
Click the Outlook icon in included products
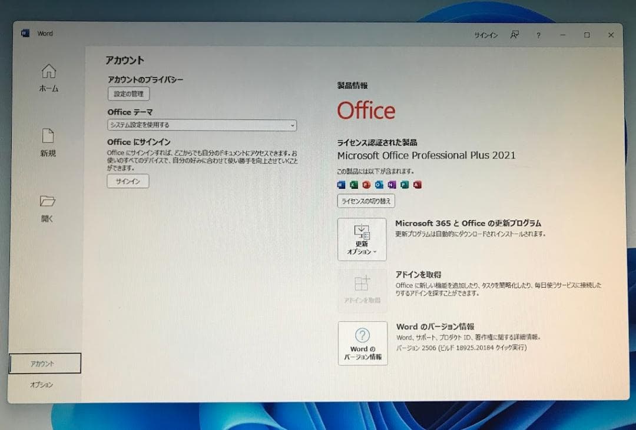(379, 184)
